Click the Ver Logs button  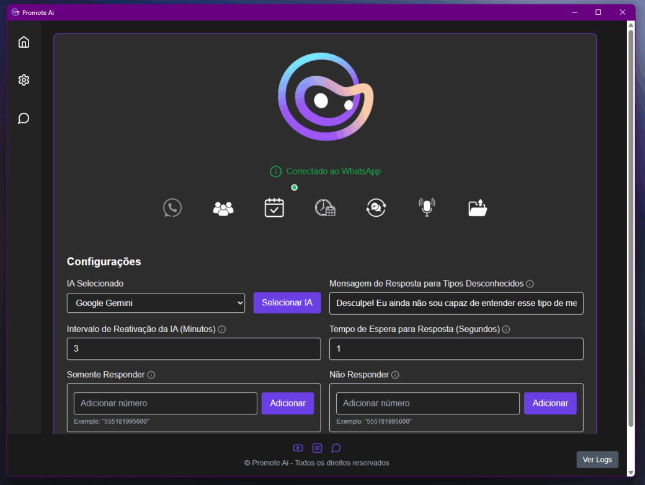[597, 460]
